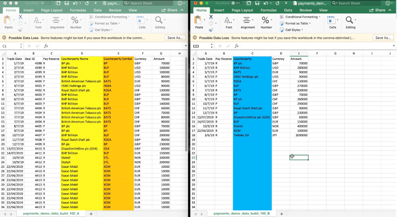Click the Cut scissors in the left workbook
This screenshot has height=217, width=397.
(x=20, y=17)
